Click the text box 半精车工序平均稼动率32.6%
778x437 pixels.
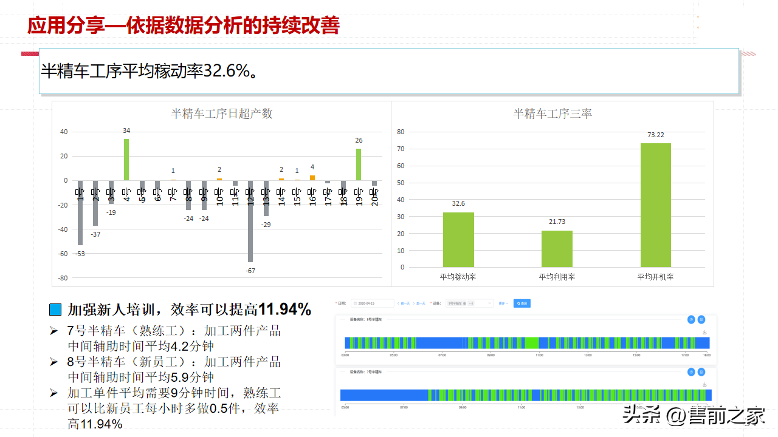(389, 71)
